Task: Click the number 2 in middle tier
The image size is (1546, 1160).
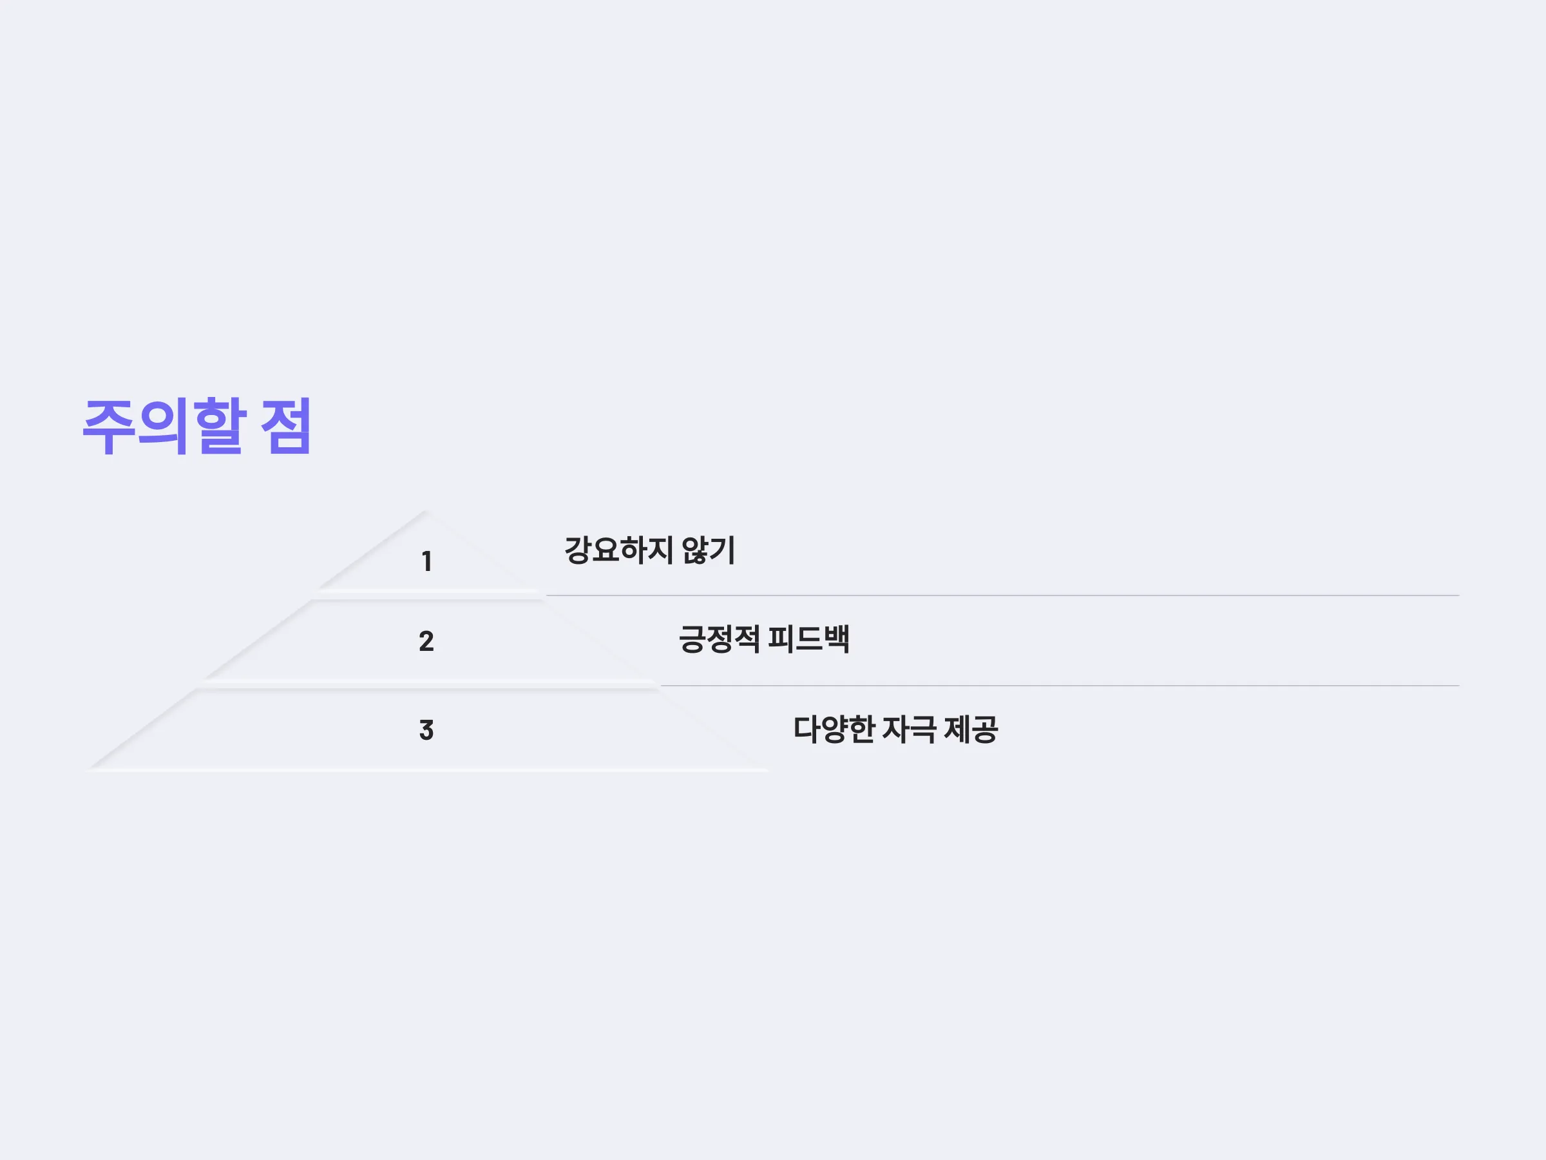Action: point(426,641)
